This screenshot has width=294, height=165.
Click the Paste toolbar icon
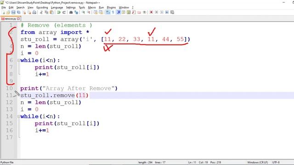(51, 12)
